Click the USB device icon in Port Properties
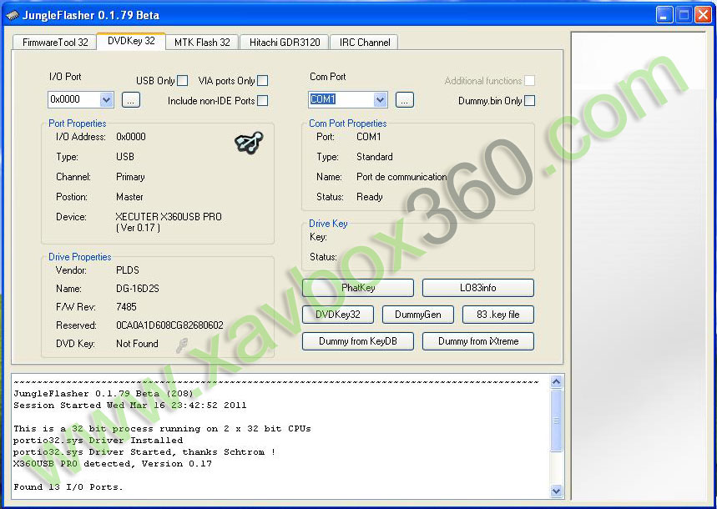 tap(249, 142)
